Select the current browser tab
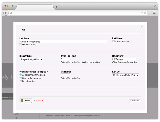This screenshot has height=122, width=160. (35, 7)
